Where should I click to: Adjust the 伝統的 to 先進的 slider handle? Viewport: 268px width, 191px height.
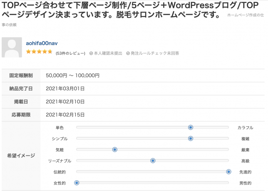tap(229, 172)
